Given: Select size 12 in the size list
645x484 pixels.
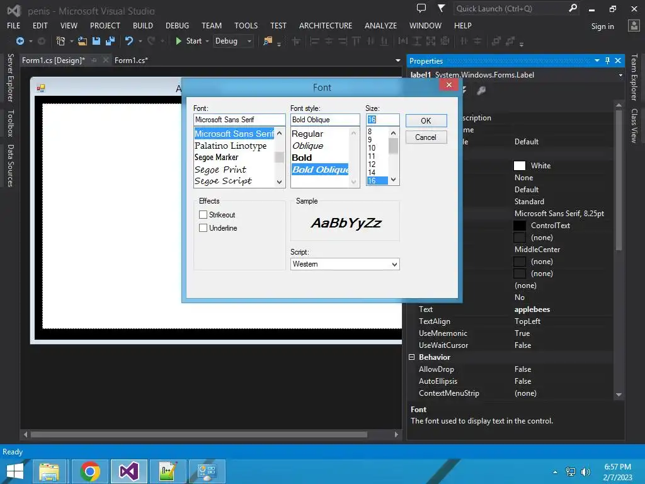Looking at the screenshot, I should click(x=372, y=164).
